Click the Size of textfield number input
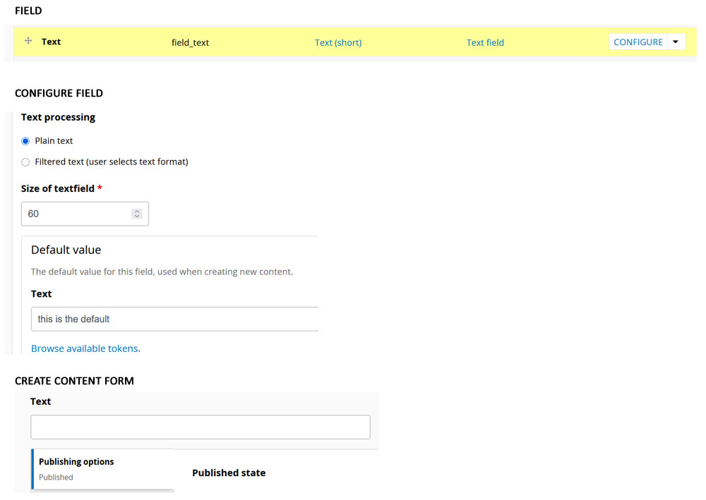Image resolution: width=706 pixels, height=500 pixels. pos(85,214)
